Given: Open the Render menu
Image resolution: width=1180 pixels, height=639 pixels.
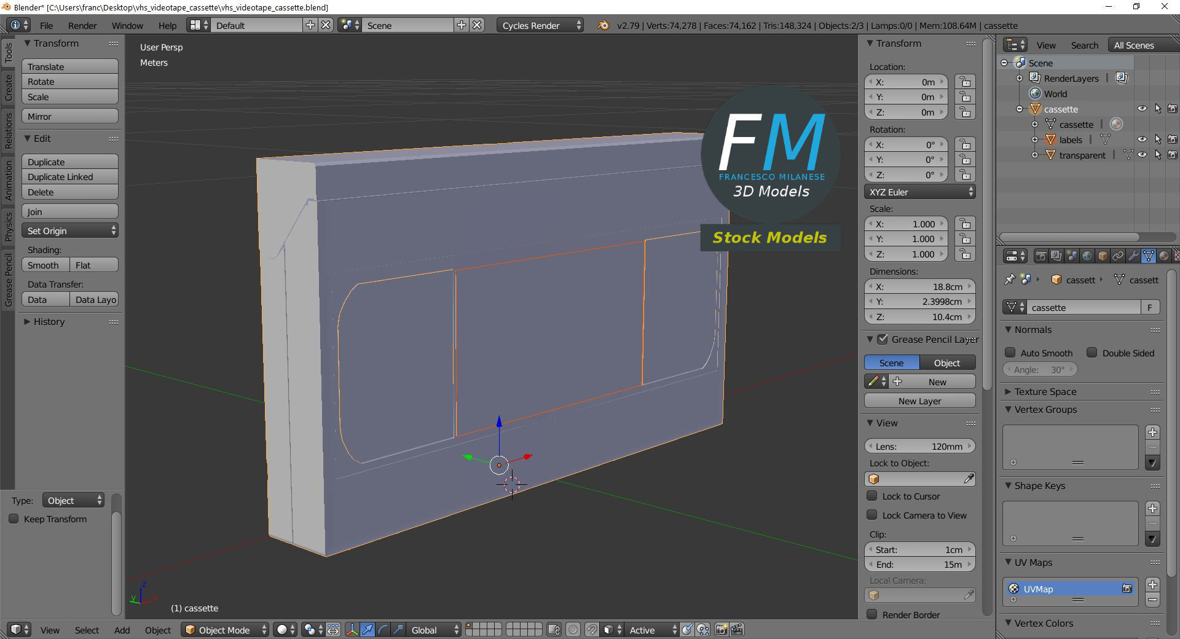Looking at the screenshot, I should tap(82, 25).
